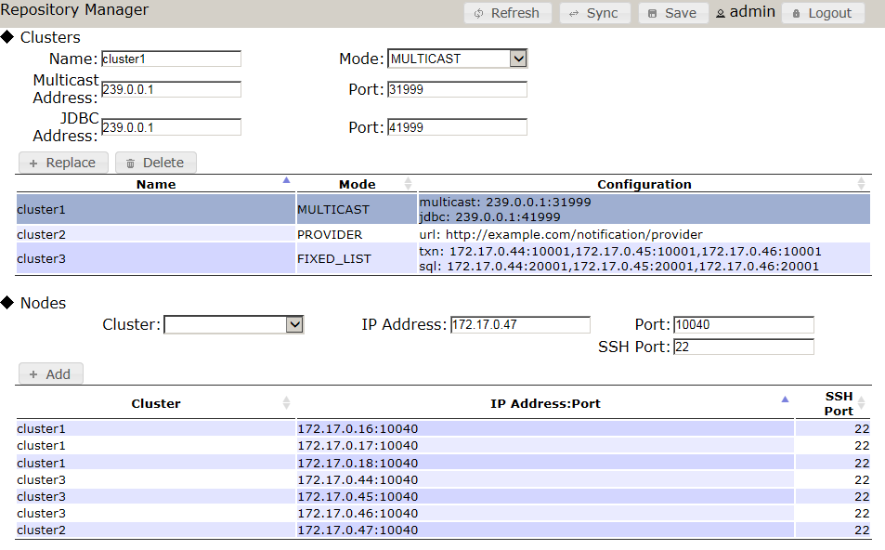Open the Cluster dropdown in Nodes section
This screenshot has width=885, height=550.
pos(294,324)
